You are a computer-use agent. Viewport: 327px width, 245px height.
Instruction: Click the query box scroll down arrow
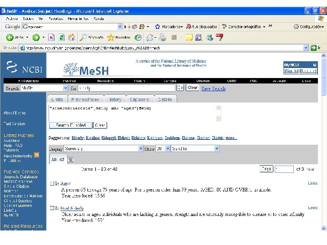point(218,118)
